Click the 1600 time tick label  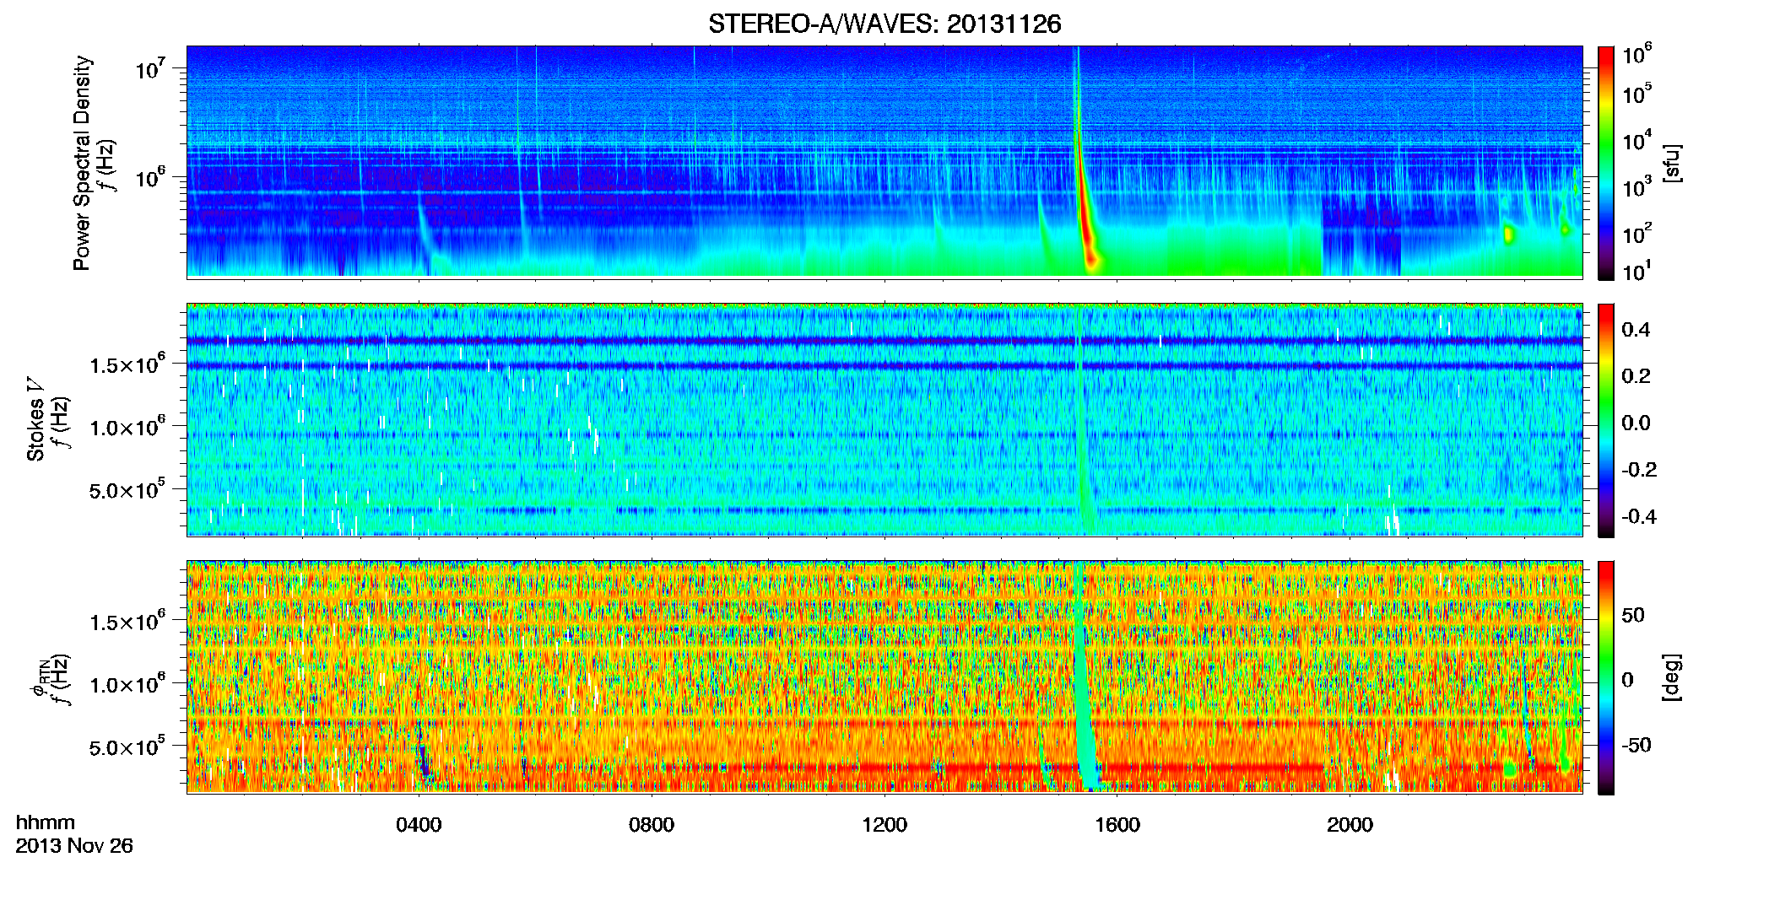pyautogui.click(x=1117, y=825)
